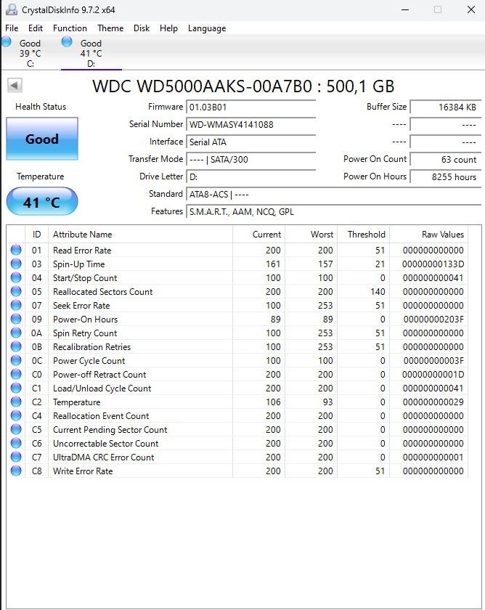
Task: Click the blue health orb above D: tab
Action: click(x=67, y=41)
